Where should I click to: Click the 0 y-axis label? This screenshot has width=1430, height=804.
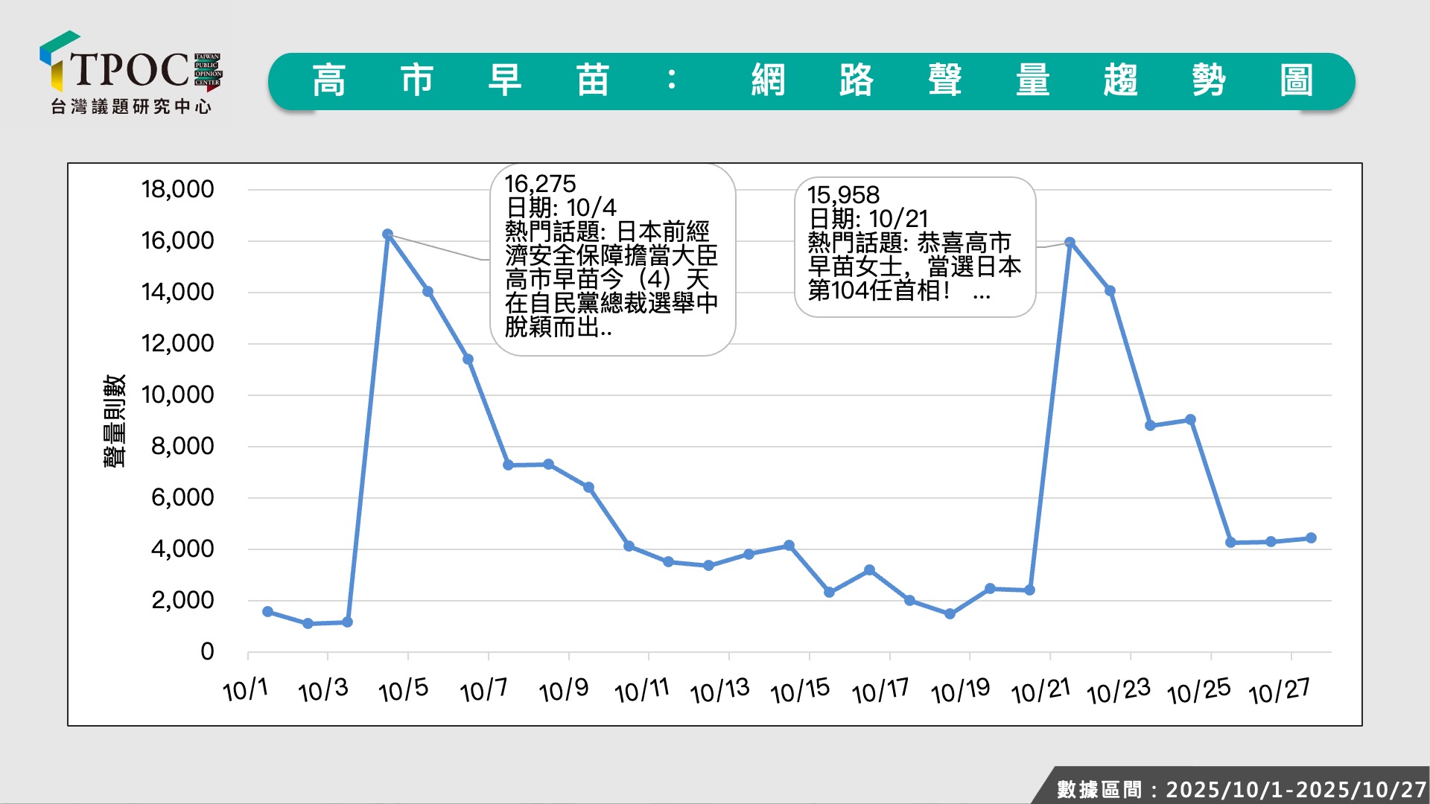207,651
